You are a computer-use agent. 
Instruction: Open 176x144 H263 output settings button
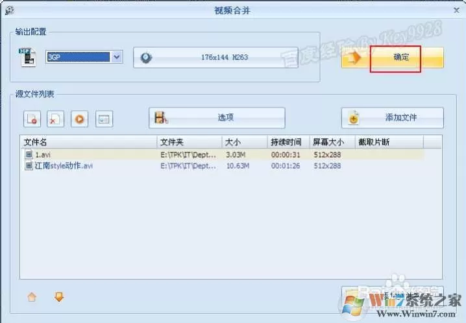[215, 57]
